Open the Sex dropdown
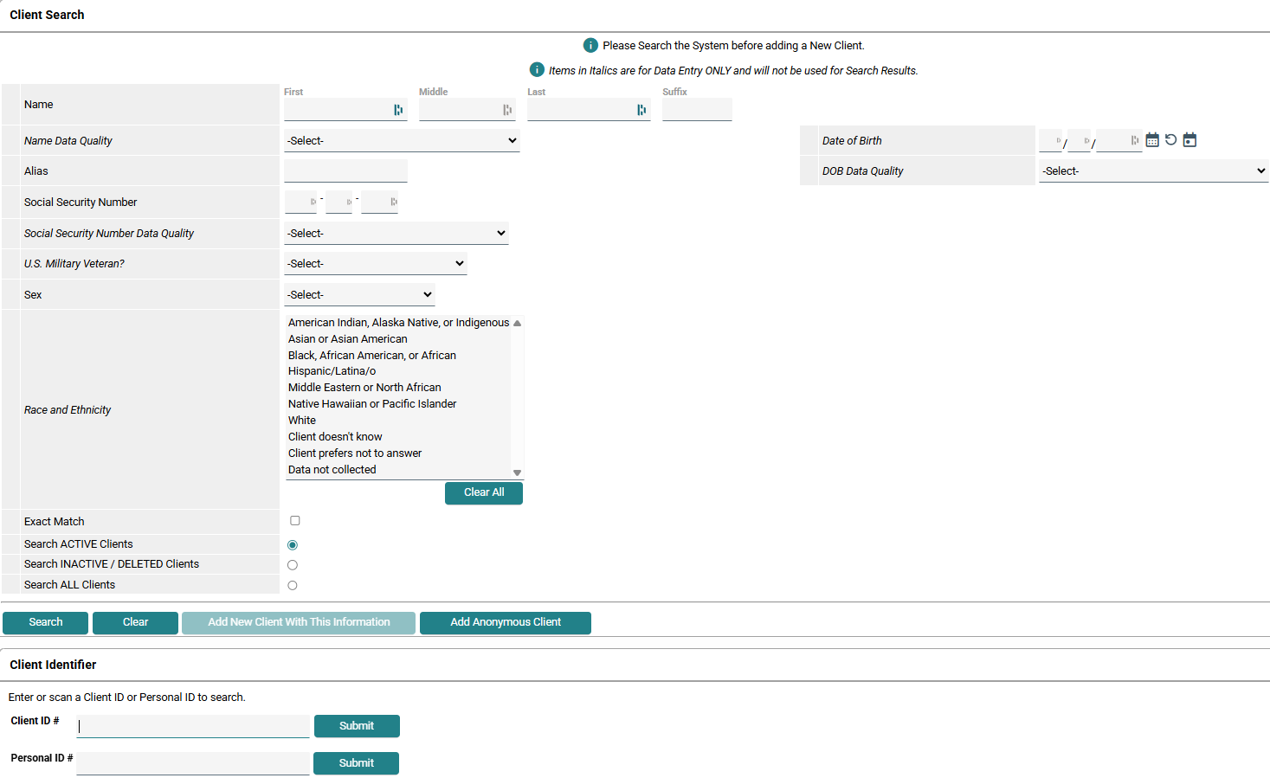 [359, 295]
